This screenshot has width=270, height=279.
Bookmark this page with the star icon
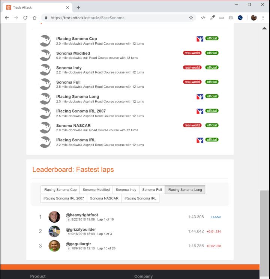(x=191, y=18)
